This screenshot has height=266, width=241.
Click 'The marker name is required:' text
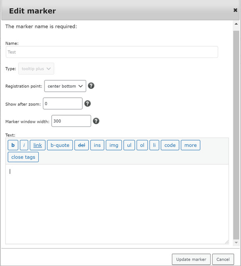[x=41, y=27]
